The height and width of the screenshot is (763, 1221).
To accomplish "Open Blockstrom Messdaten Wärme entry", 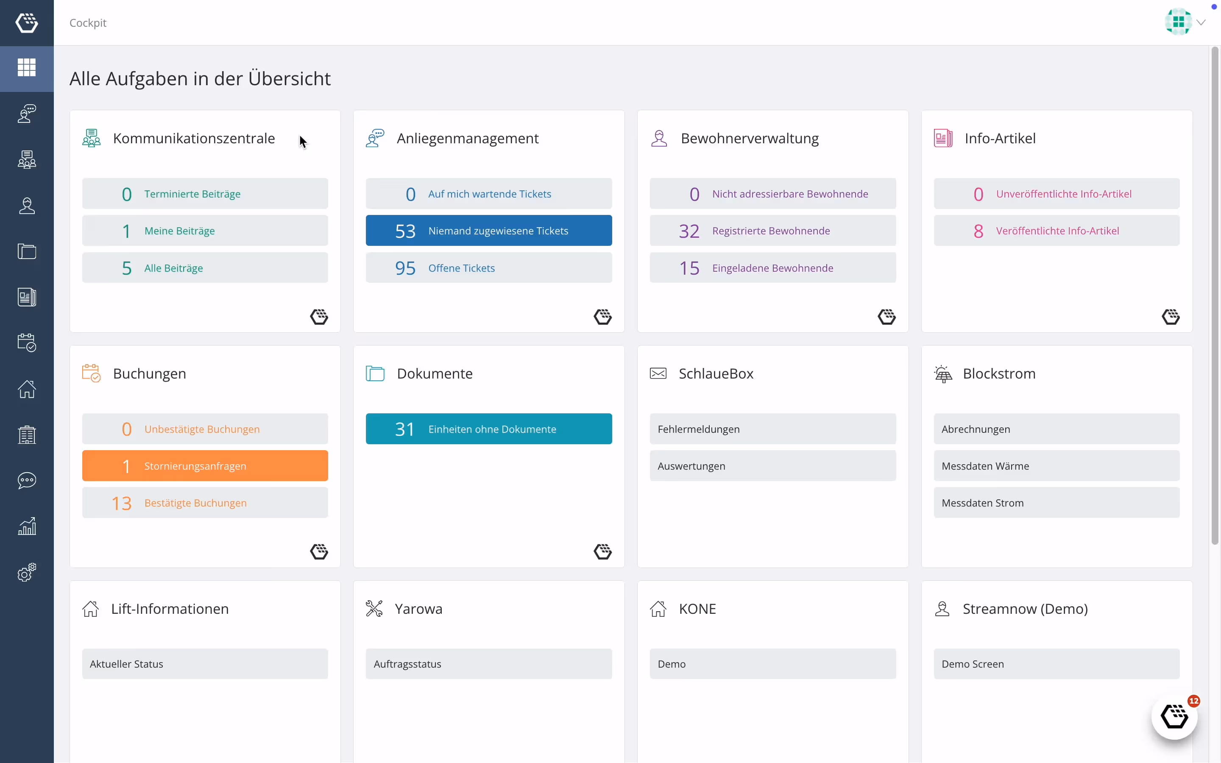I will pyautogui.click(x=1056, y=466).
